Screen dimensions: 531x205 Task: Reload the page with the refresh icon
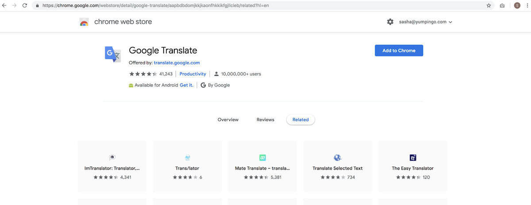click(24, 6)
